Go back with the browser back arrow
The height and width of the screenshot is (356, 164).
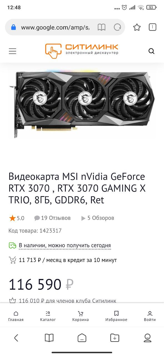[16, 338]
